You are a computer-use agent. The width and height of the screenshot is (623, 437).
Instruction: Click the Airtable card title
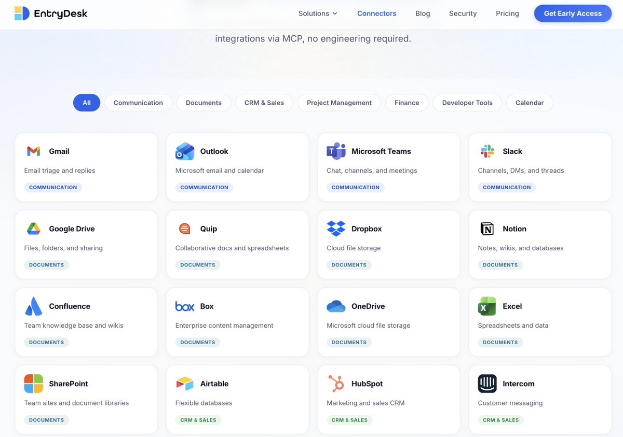(214, 384)
